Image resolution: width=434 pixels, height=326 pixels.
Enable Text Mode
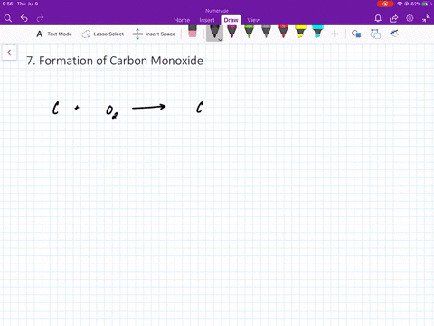[x=54, y=34]
